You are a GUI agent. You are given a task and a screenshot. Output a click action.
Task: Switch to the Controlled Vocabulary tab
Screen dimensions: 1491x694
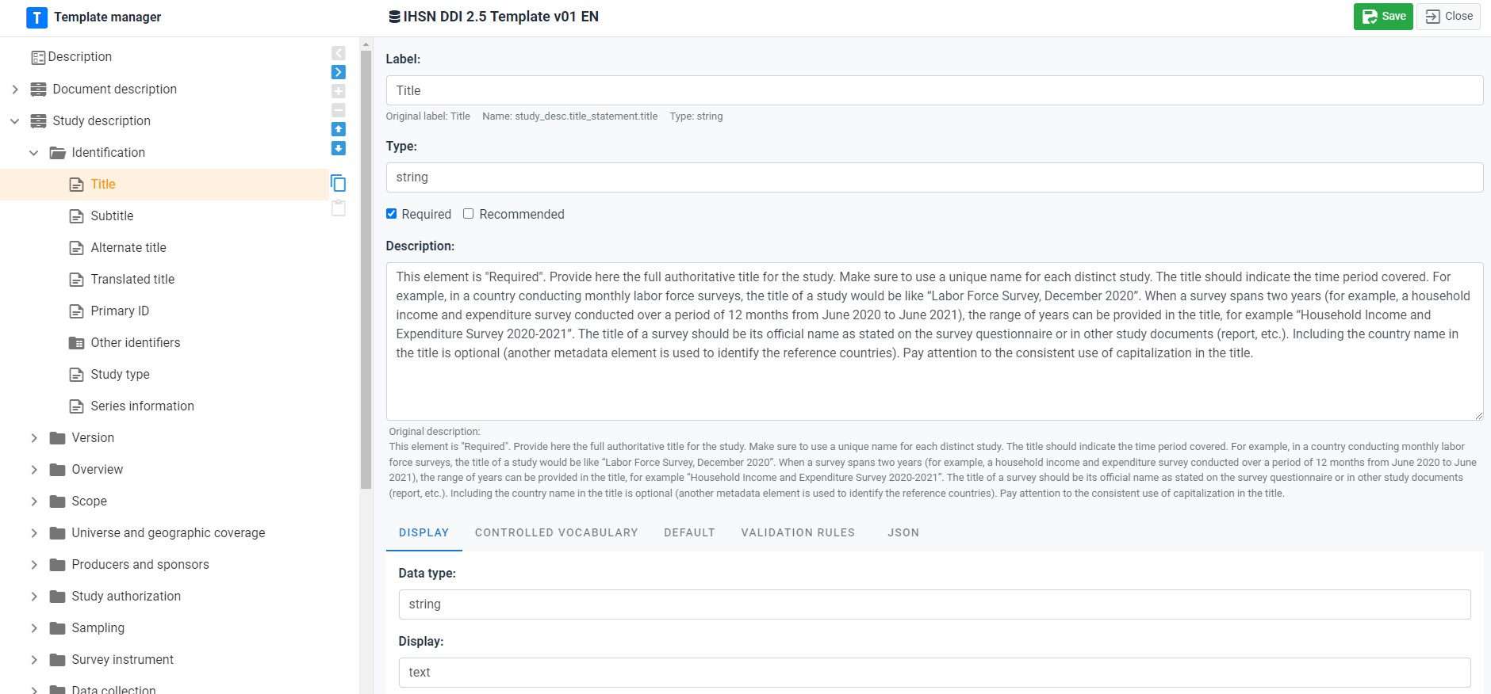click(556, 532)
